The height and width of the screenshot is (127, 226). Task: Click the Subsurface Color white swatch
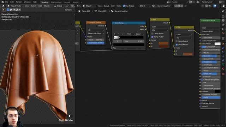218,44
